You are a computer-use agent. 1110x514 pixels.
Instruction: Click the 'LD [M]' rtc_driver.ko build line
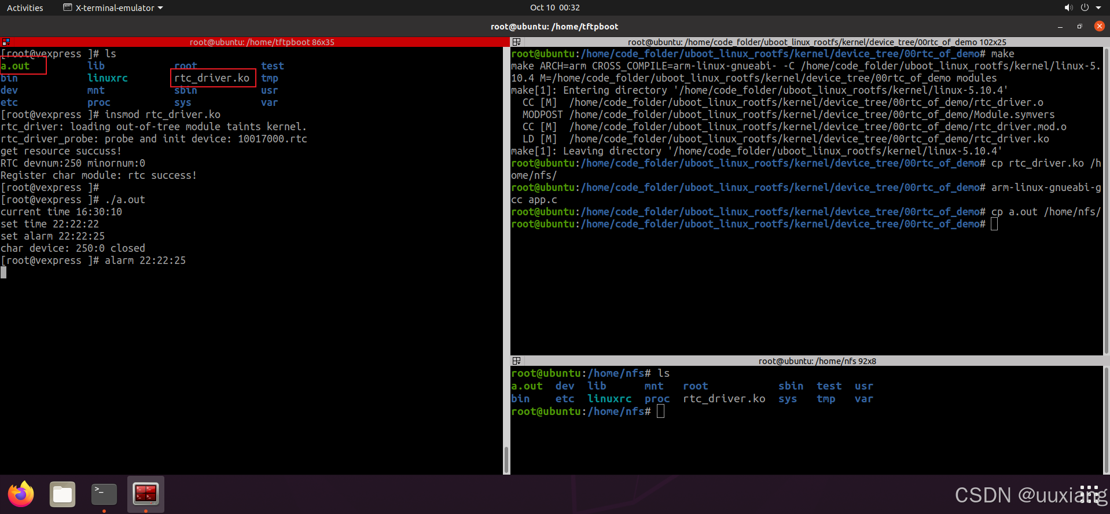coord(786,139)
